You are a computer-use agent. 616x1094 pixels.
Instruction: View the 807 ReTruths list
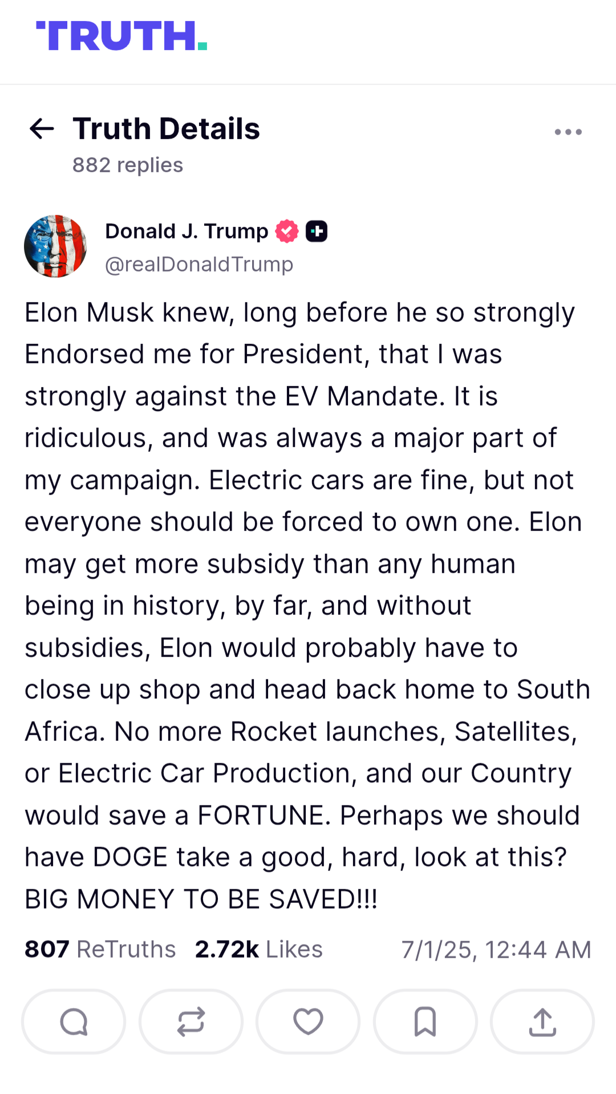click(x=100, y=950)
